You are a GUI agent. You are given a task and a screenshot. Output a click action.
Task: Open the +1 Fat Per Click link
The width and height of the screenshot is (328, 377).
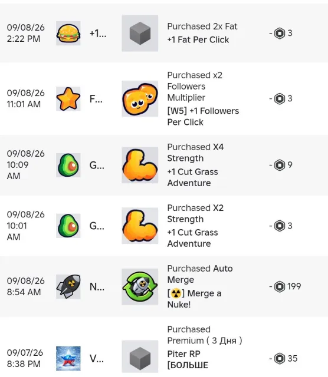pyautogui.click(x=198, y=39)
